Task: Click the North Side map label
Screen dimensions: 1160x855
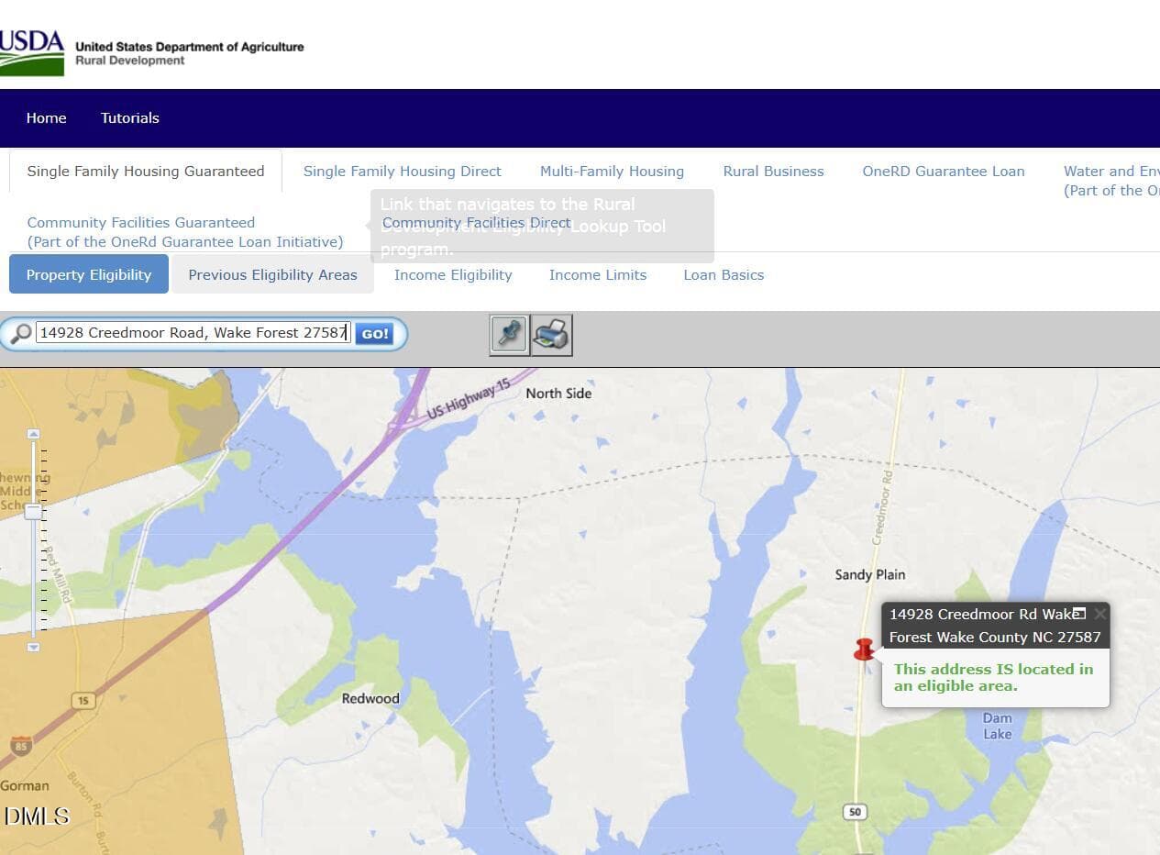Action: [x=558, y=394]
